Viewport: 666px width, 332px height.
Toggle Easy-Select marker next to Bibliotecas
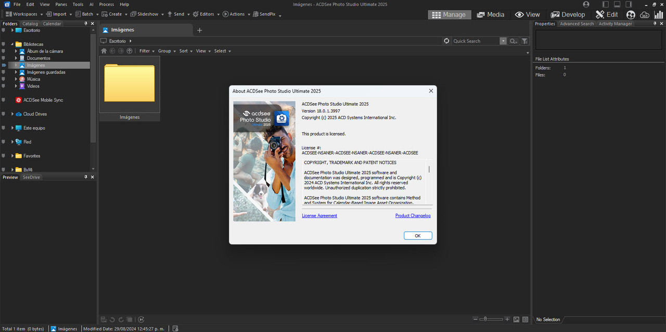point(4,44)
